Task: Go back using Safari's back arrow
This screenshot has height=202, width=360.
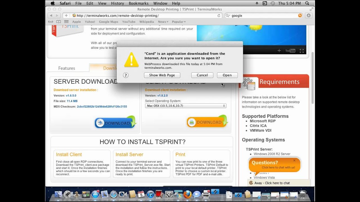Action: tap(51, 16)
